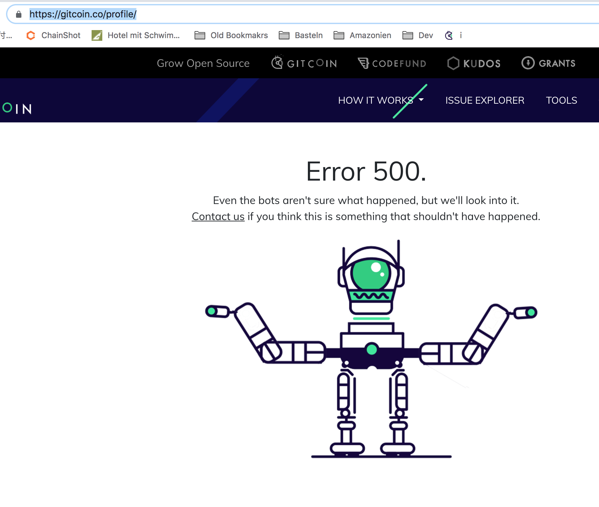Click the Kudos hexagon icon

tap(453, 63)
